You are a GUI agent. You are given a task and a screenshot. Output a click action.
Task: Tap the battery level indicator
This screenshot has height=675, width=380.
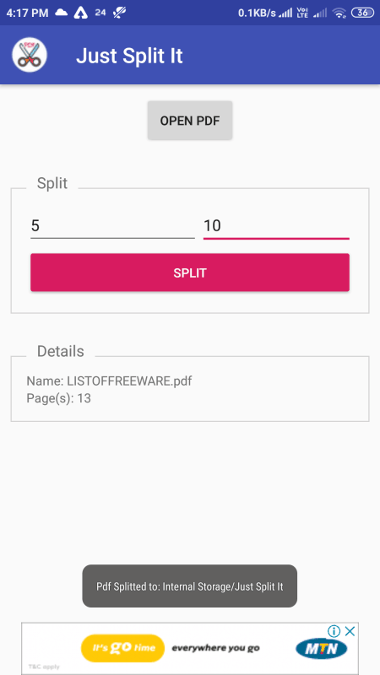[x=362, y=13]
